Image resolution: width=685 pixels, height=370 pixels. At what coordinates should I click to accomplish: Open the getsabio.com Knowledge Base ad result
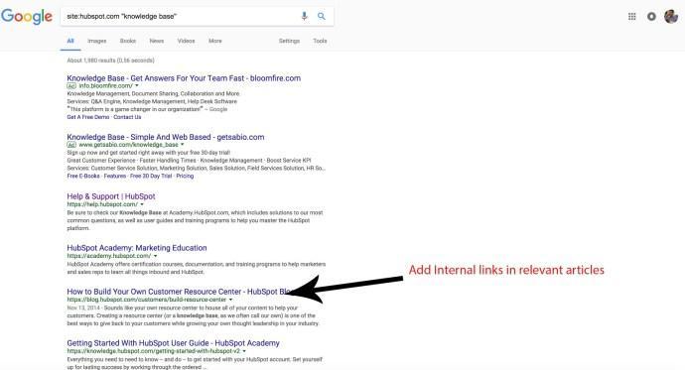(x=166, y=137)
